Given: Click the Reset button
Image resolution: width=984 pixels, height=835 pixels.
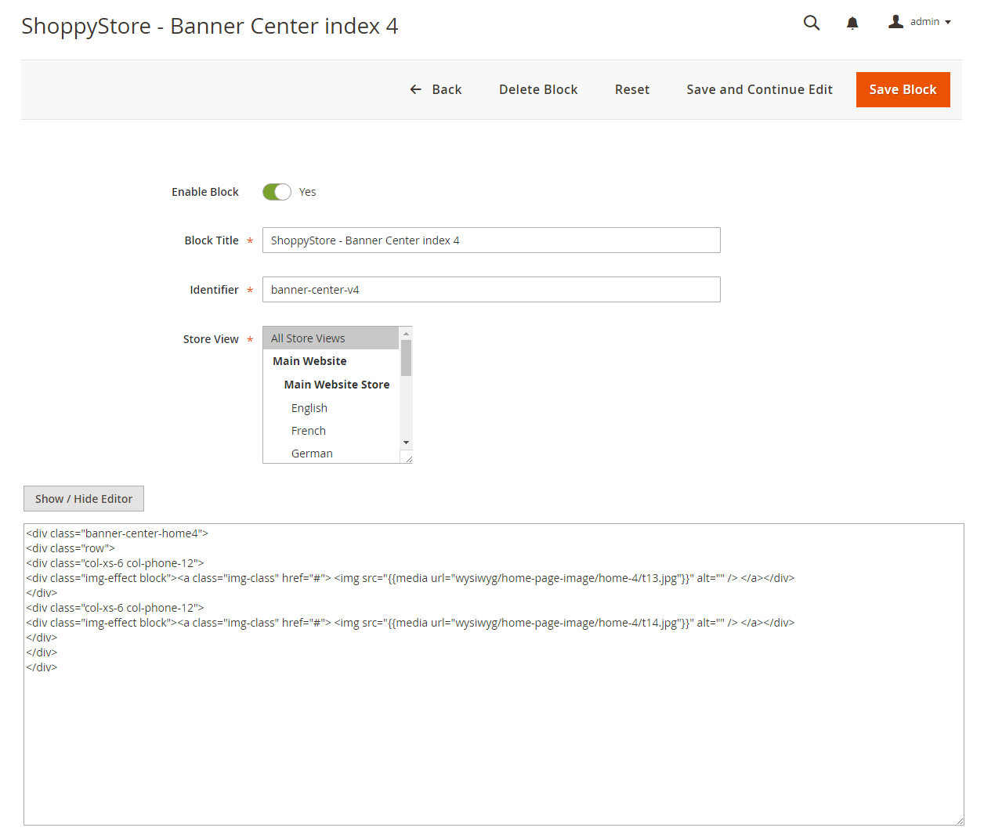Looking at the screenshot, I should pos(632,89).
